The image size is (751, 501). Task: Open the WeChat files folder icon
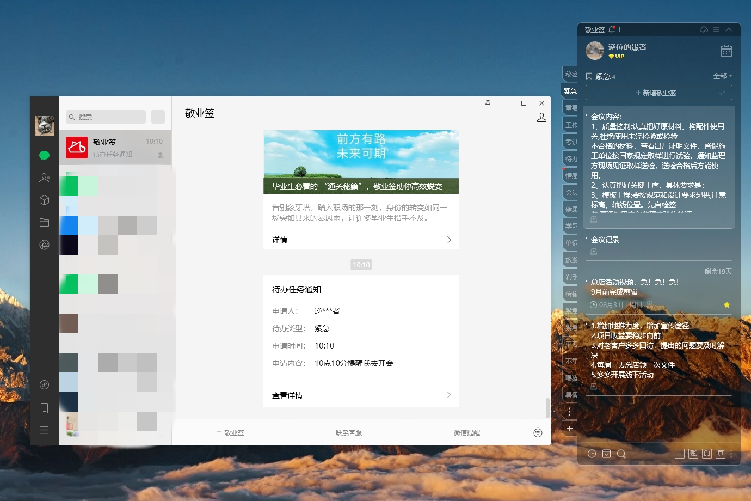click(x=44, y=222)
